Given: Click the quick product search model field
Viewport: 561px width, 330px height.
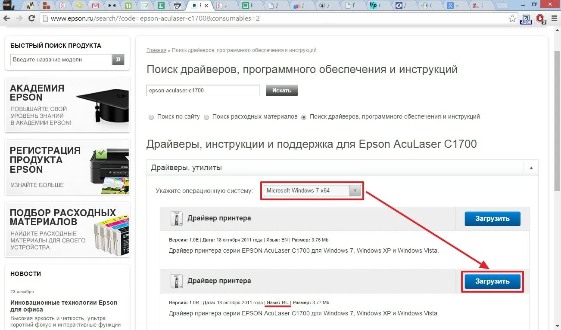Looking at the screenshot, I should [x=61, y=60].
